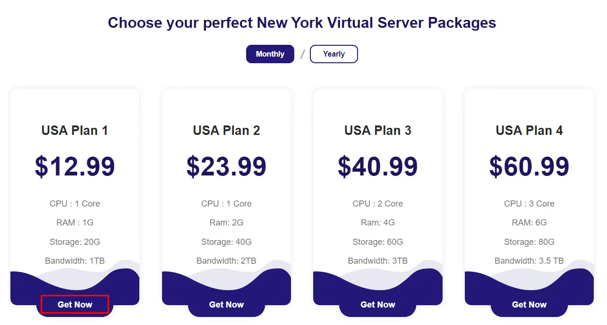Click the CPU: 1 Core spec line
Screen dimensions: 607x325
point(74,203)
